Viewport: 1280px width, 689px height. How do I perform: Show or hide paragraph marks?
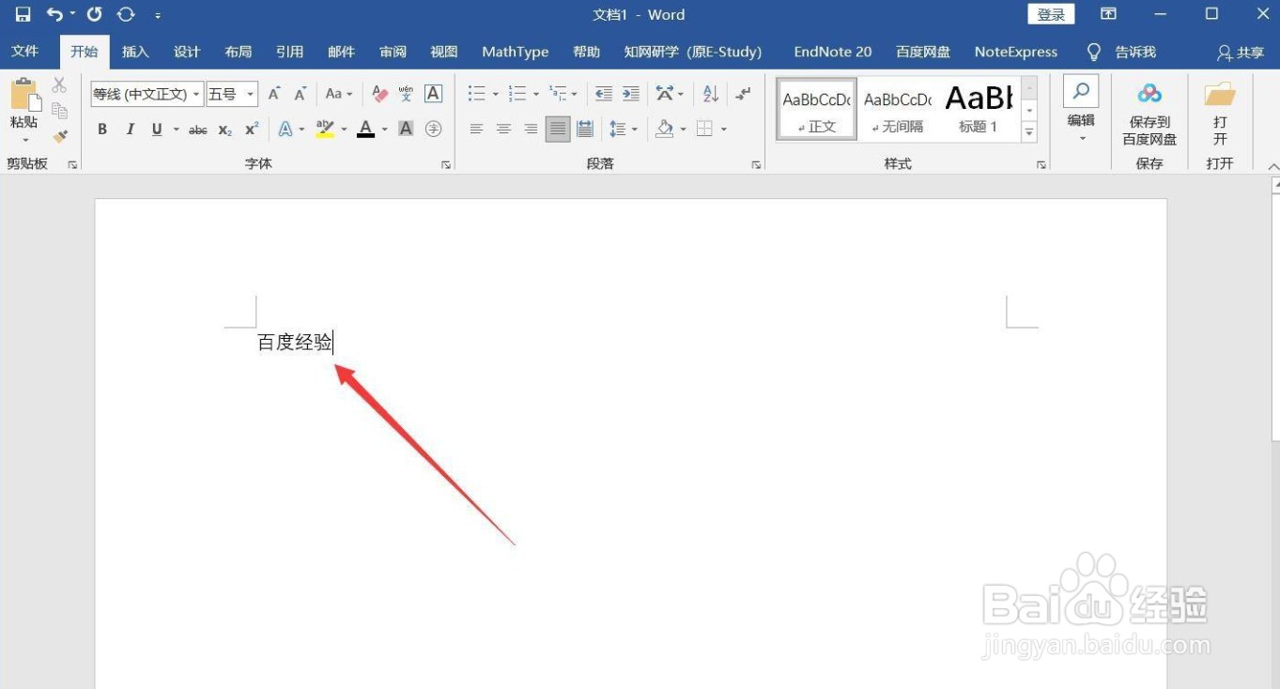pyautogui.click(x=743, y=94)
